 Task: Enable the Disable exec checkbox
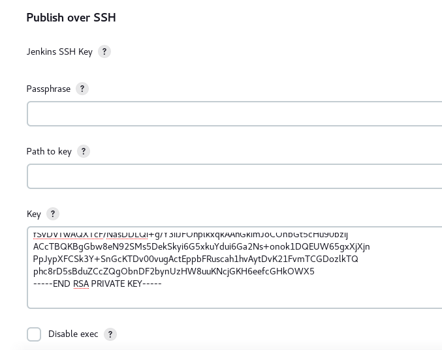tap(34, 334)
